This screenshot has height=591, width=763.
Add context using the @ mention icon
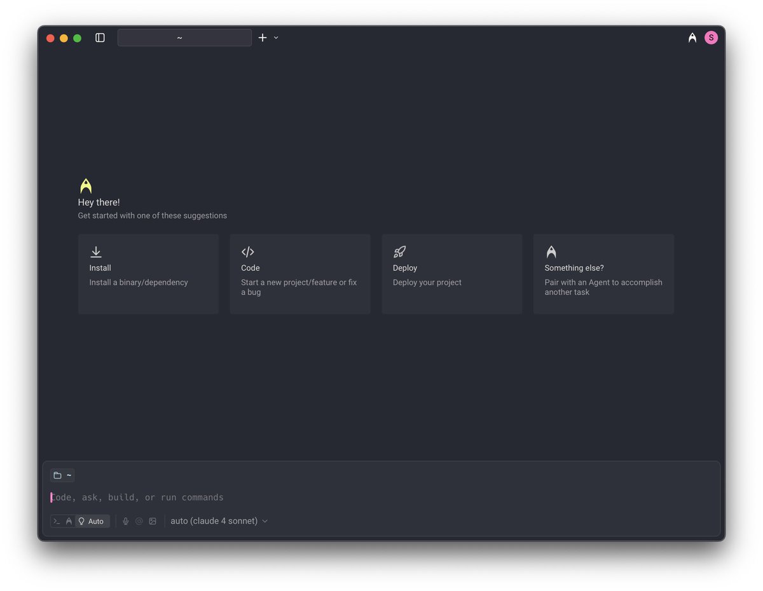pyautogui.click(x=139, y=520)
